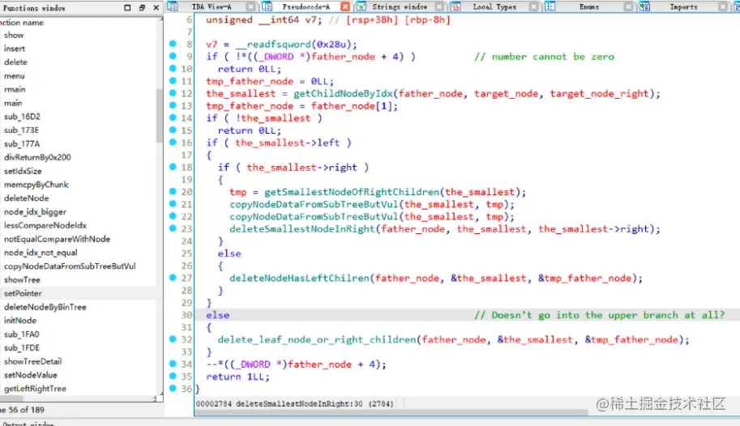Click the IDA View-A tab icon

173,6
